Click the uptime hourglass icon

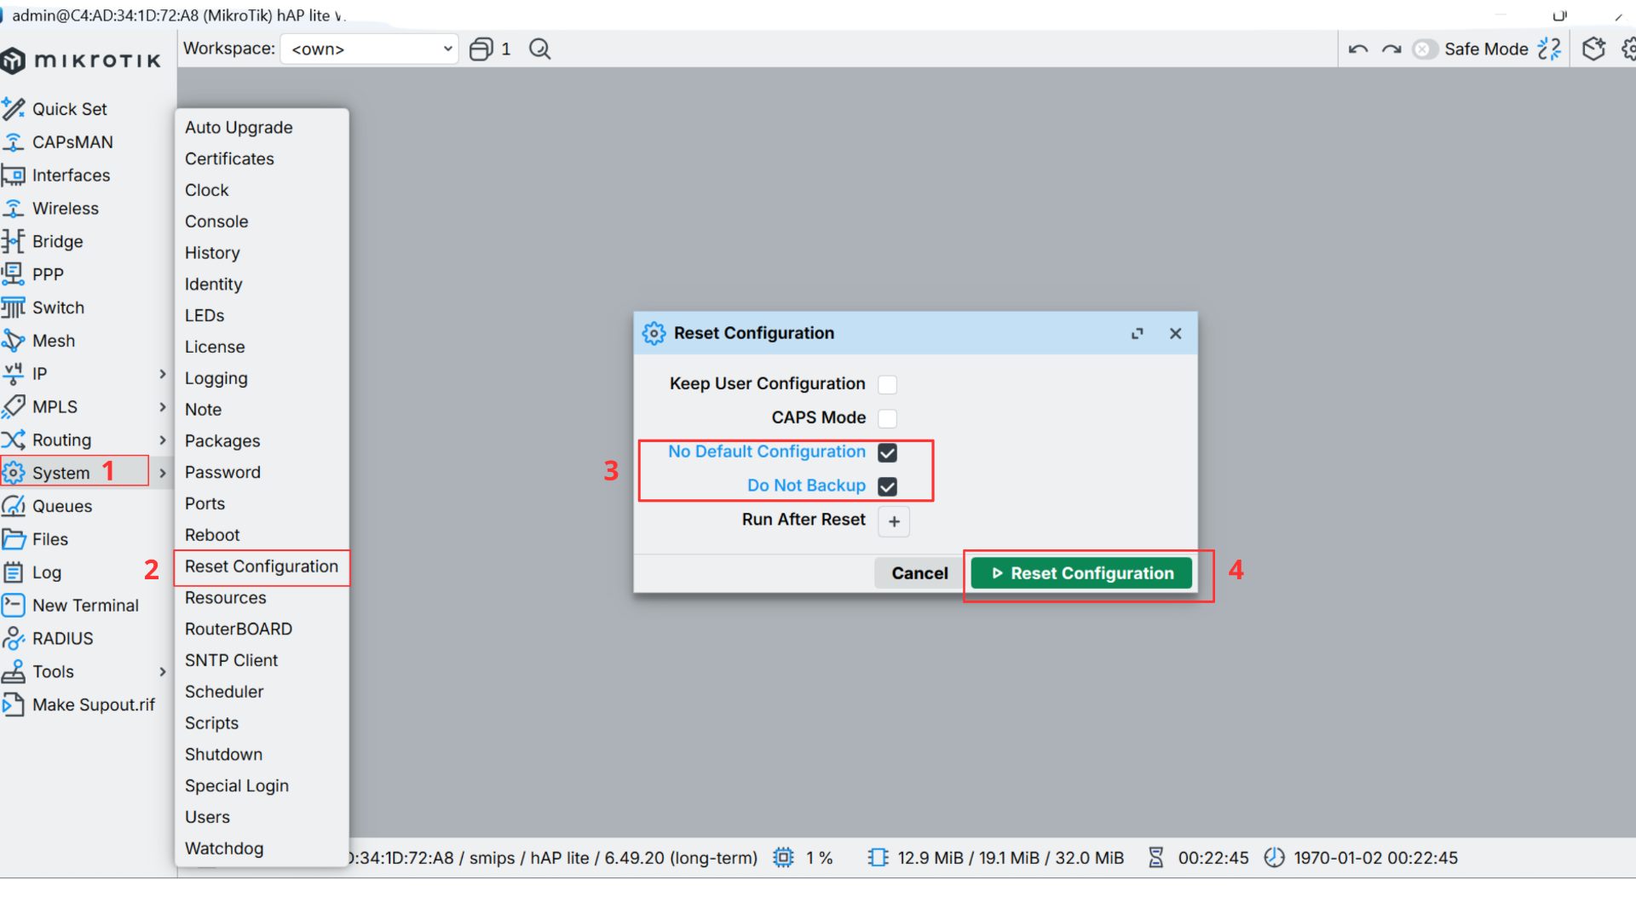(1156, 858)
